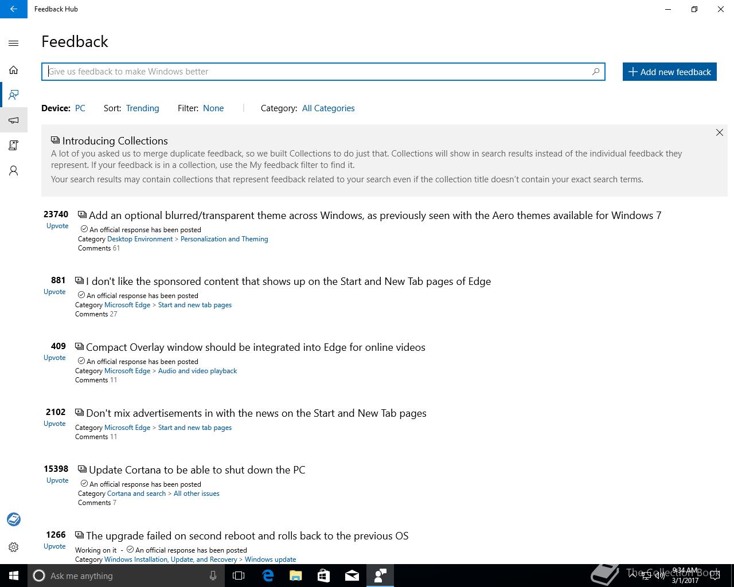Viewport: 734px width, 587px height.
Task: Dismiss the Introducing Collections banner
Action: click(x=719, y=132)
